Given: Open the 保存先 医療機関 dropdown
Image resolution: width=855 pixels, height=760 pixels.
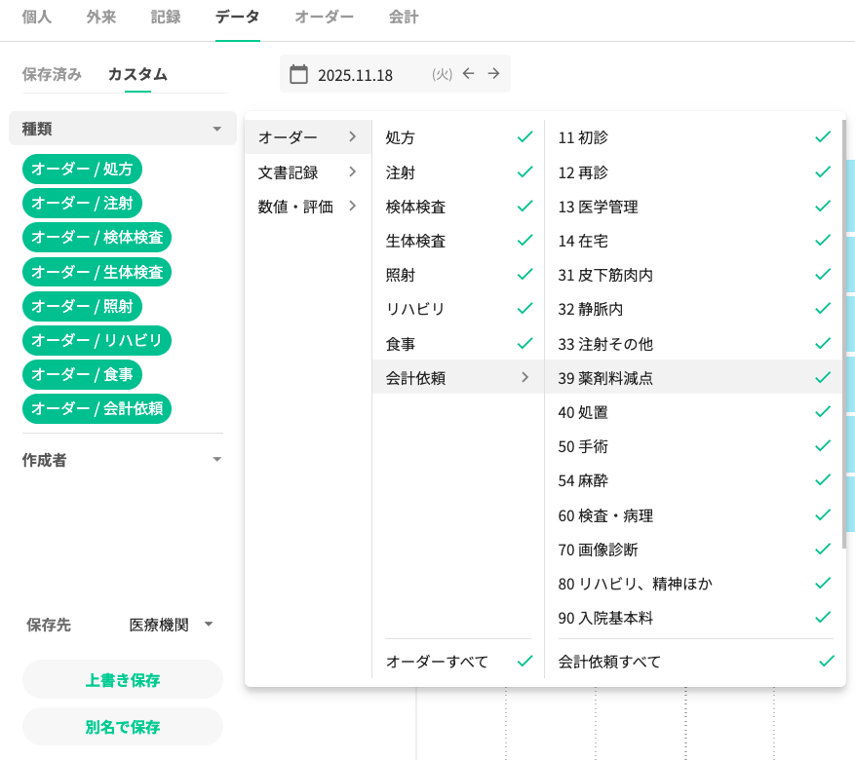Looking at the screenshot, I should (171, 625).
